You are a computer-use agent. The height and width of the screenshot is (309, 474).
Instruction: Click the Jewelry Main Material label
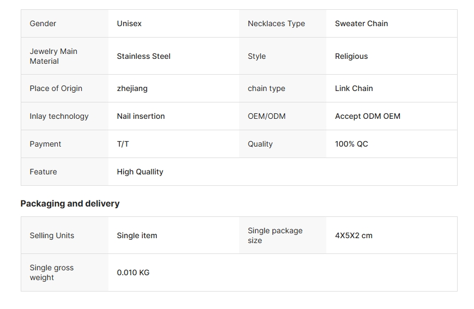pyautogui.click(x=53, y=56)
